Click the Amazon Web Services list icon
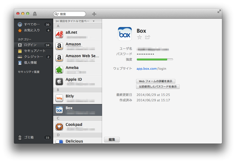This screenshot has height=163, width=236. pyautogui.click(x=59, y=58)
